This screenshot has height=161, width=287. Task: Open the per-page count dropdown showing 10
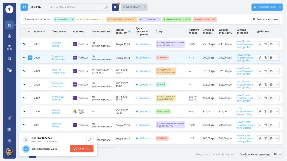point(277,154)
